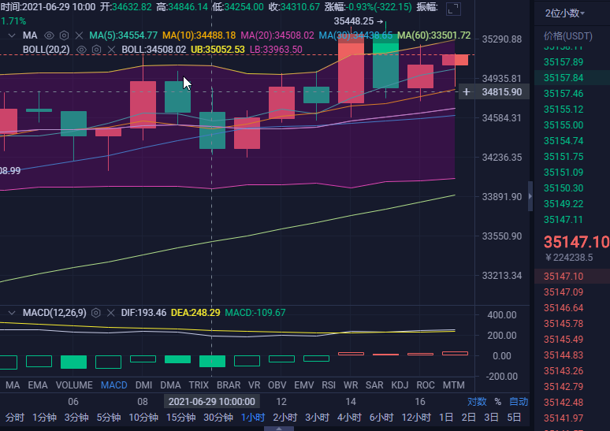Select the VR indicator tab

[254, 385]
